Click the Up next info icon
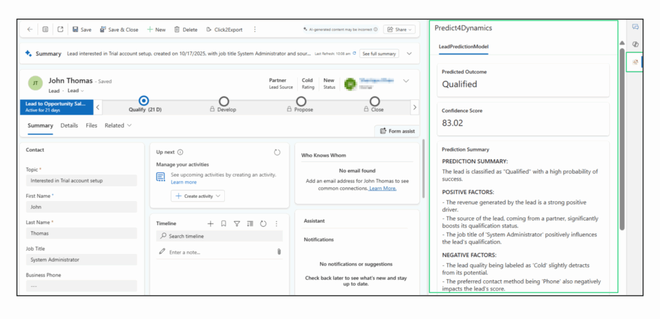The width and height of the screenshot is (660, 319). [180, 152]
